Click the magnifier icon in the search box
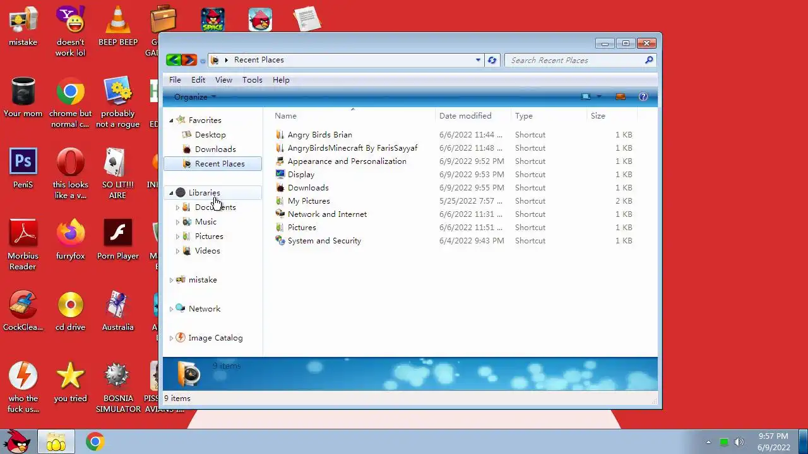This screenshot has height=454, width=808. coord(649,60)
